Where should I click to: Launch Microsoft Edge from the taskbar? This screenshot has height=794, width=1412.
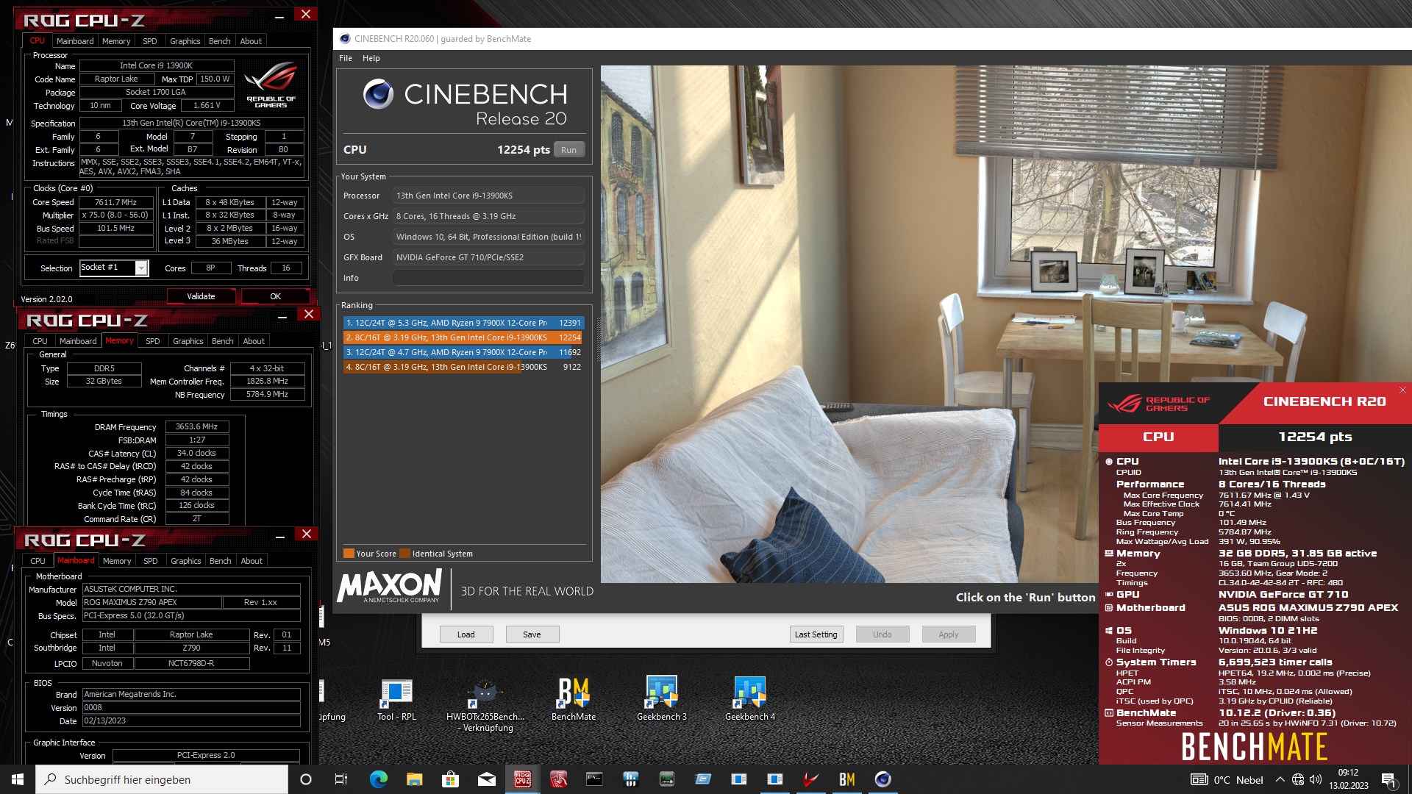click(378, 779)
